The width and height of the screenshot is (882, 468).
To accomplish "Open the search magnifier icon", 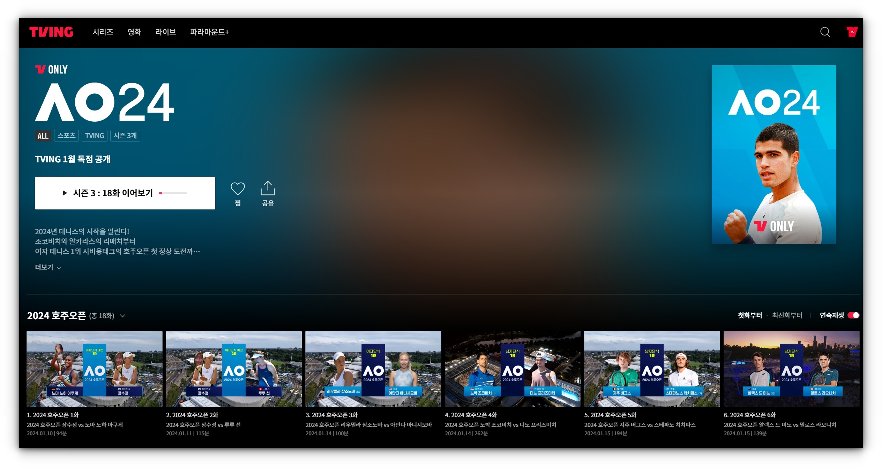I will point(824,32).
